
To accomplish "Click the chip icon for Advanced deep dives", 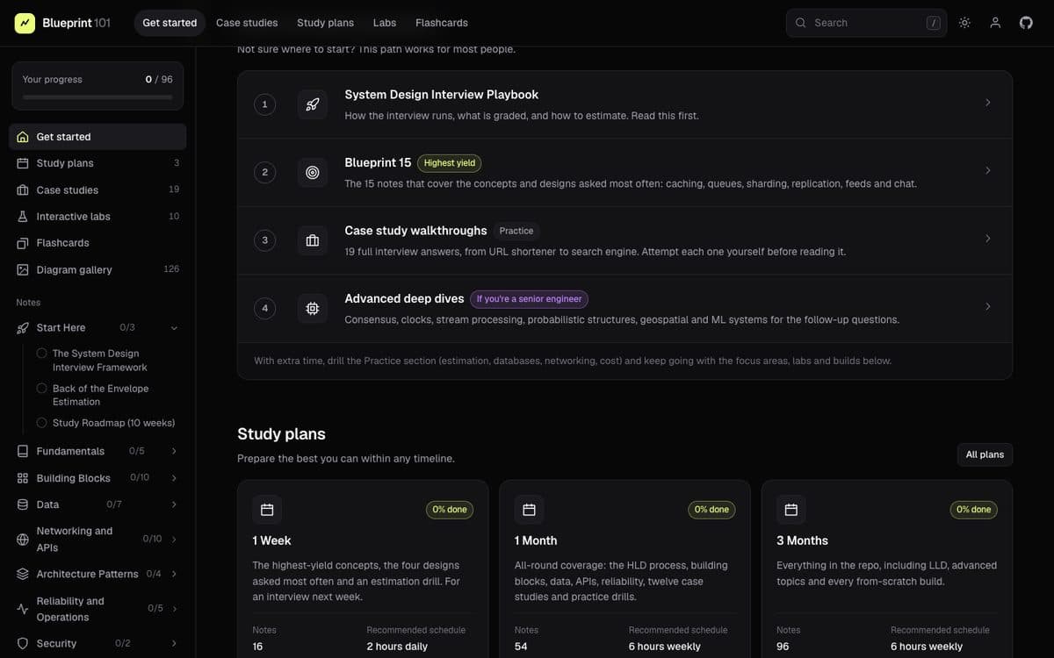I will pos(312,308).
